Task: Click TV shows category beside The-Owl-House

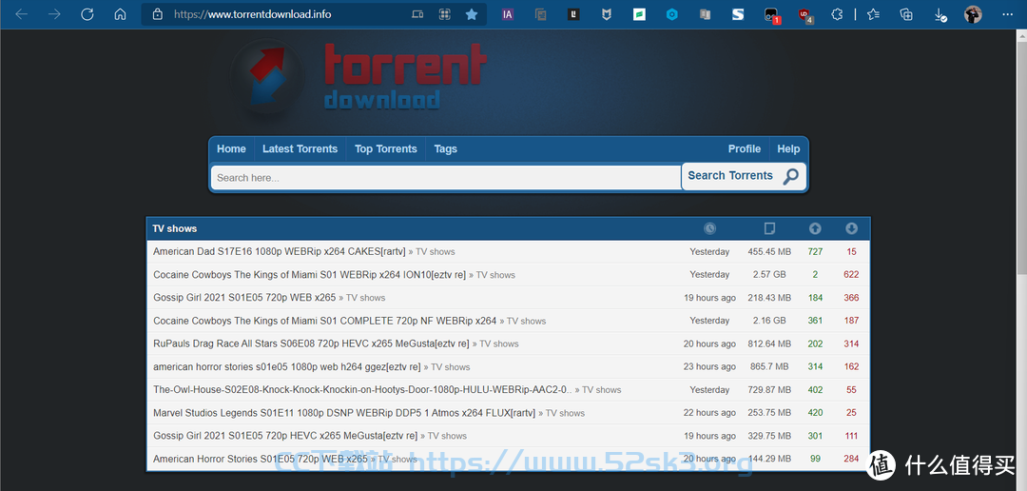Action: 602,389
